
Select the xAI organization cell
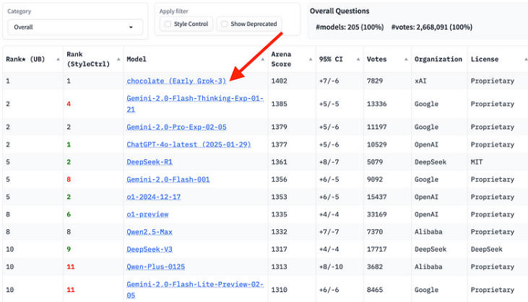(420, 81)
